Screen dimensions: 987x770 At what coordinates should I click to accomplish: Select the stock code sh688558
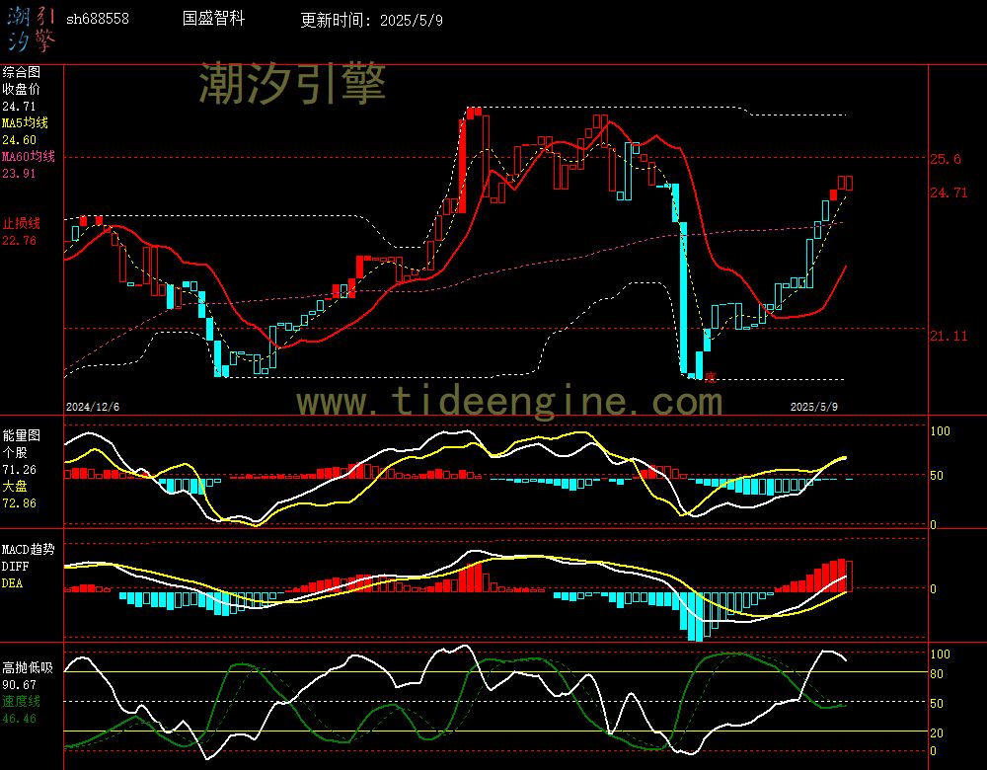[x=98, y=19]
